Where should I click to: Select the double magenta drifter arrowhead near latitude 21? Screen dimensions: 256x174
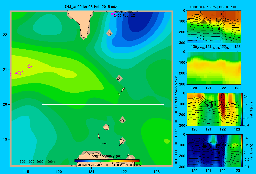20,73
